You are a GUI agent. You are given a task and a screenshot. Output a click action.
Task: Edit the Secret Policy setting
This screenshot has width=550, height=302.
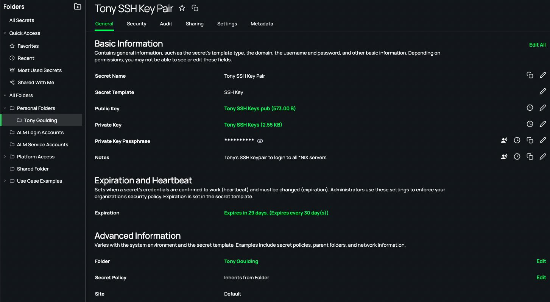pos(541,277)
